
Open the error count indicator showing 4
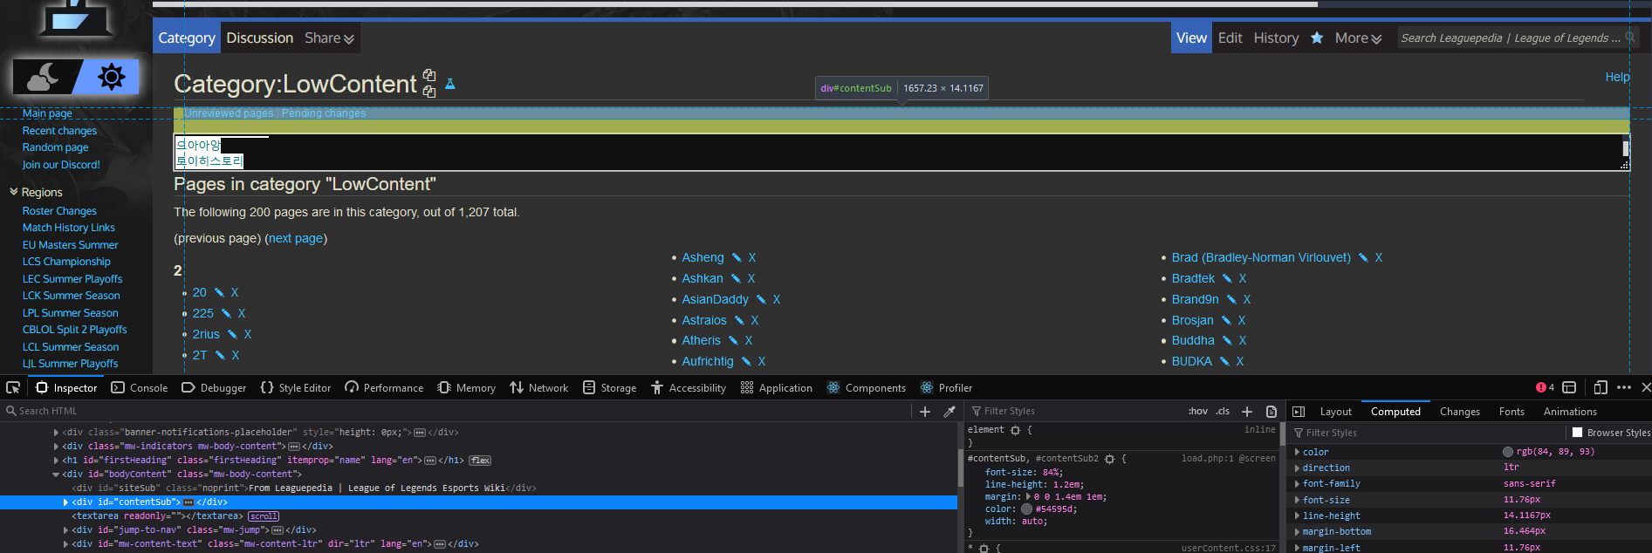pyautogui.click(x=1545, y=387)
